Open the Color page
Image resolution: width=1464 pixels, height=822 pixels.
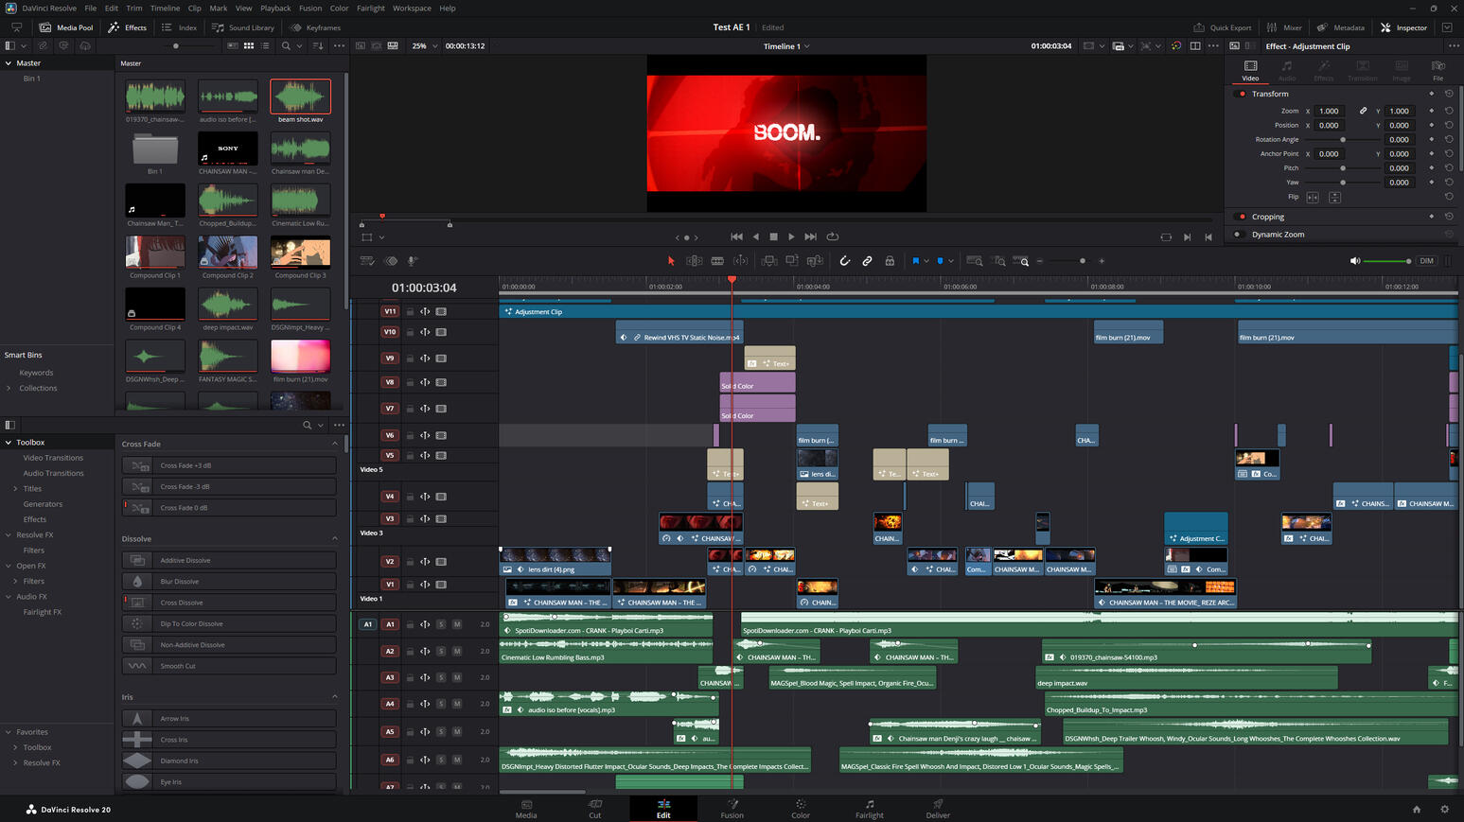point(801,808)
